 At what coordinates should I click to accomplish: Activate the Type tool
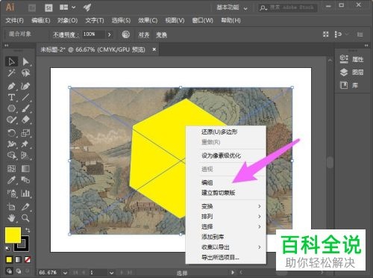pos(11,97)
